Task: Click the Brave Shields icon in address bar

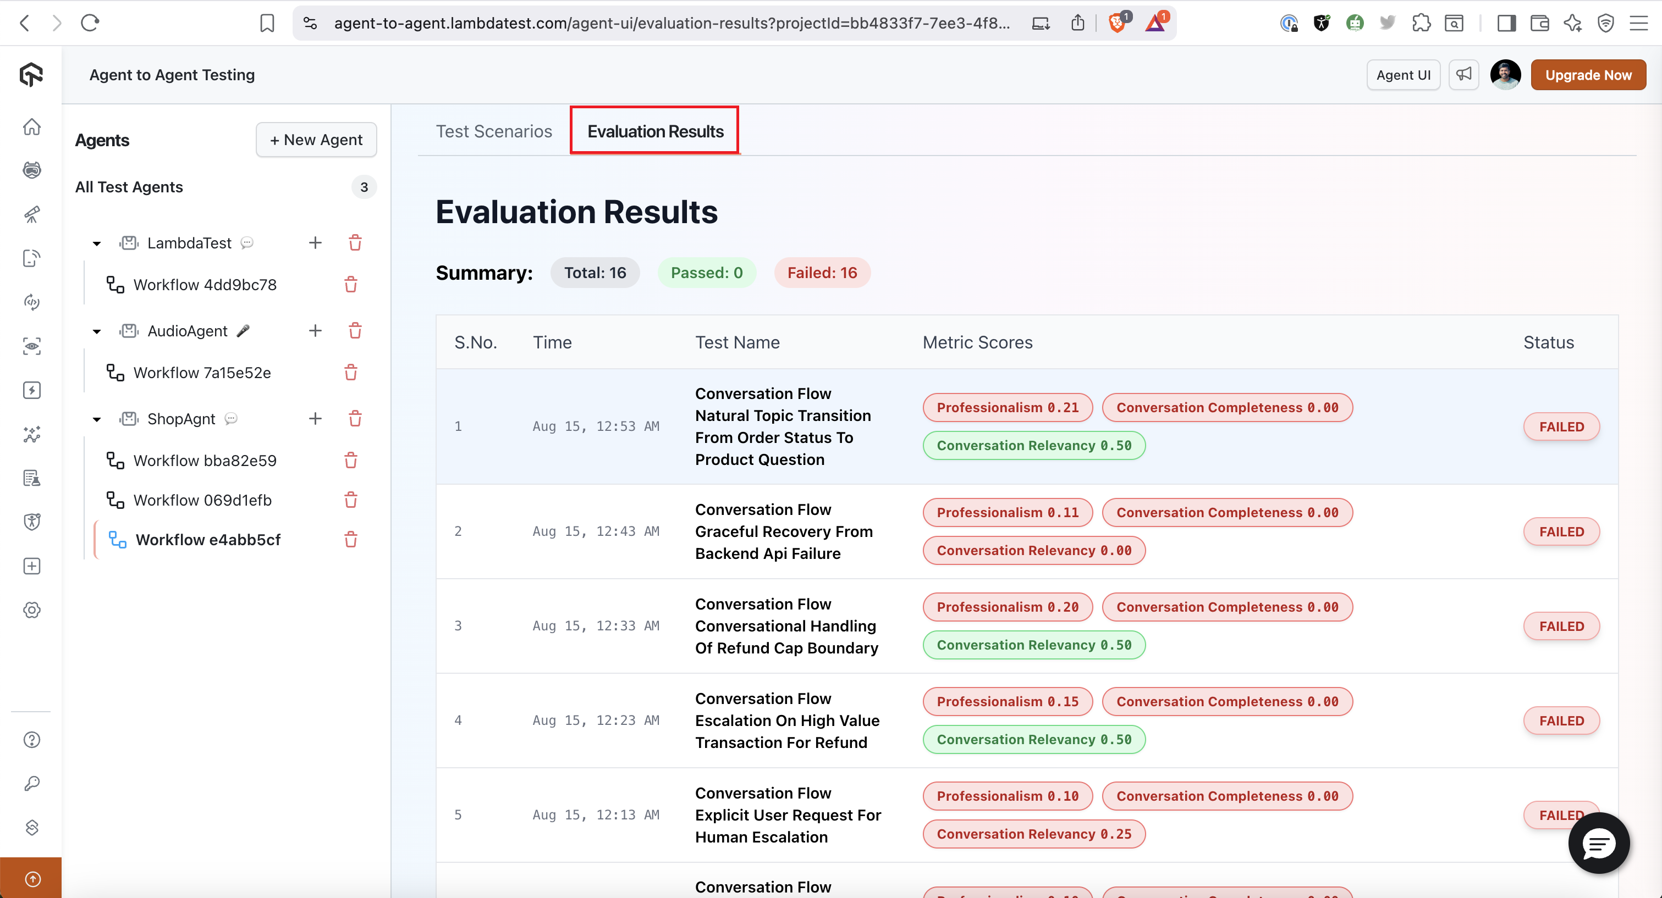Action: pyautogui.click(x=1117, y=23)
